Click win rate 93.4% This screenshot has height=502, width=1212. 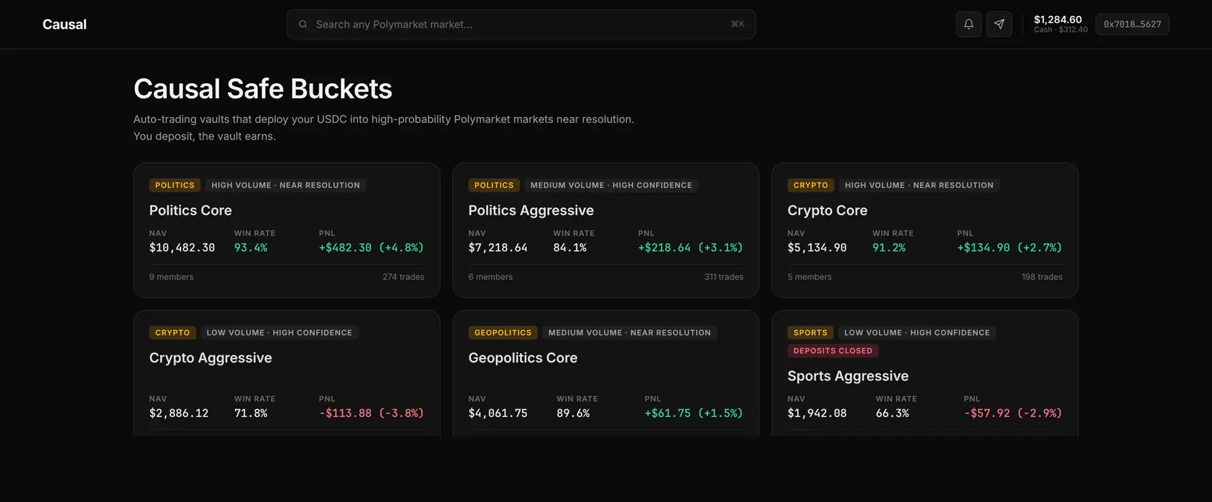pyautogui.click(x=251, y=248)
